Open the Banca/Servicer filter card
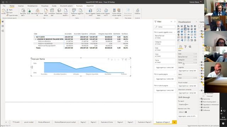The image size is (227, 127). click(165, 37)
